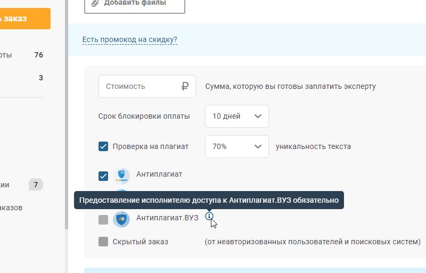
Task: Open the 10 дней payment lock dropdown
Action: [x=236, y=116]
